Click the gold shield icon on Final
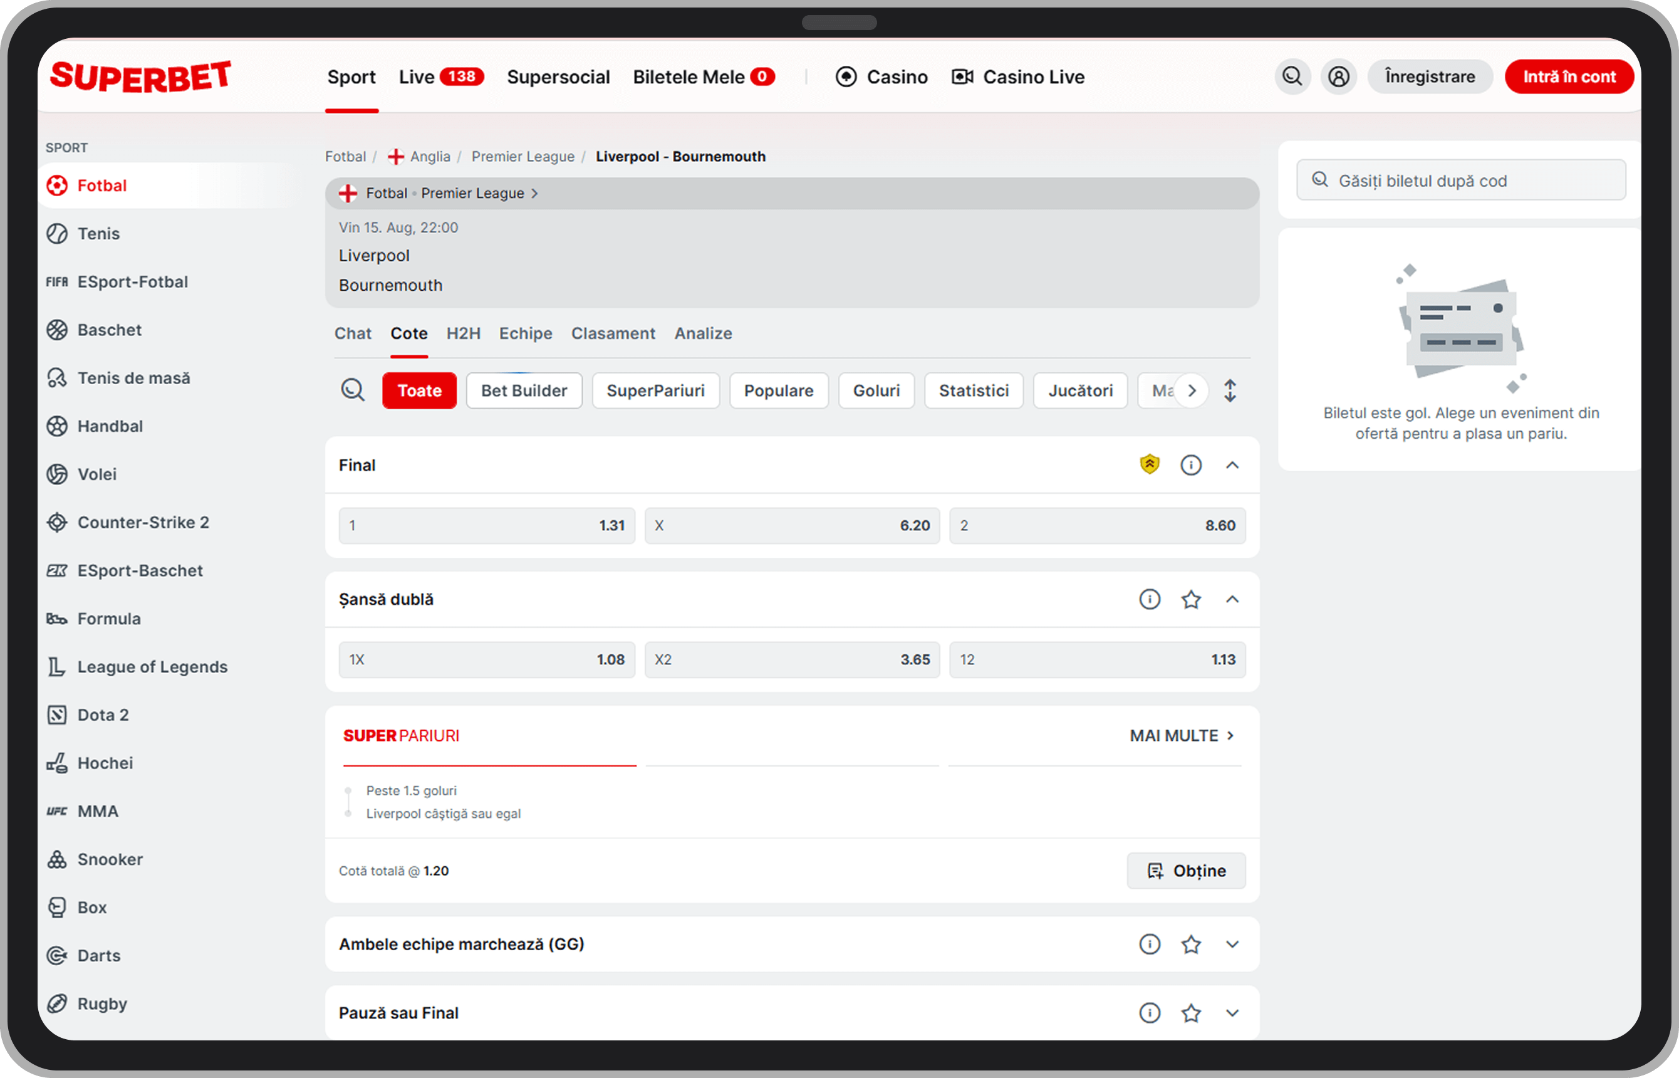The height and width of the screenshot is (1078, 1679). click(x=1150, y=465)
